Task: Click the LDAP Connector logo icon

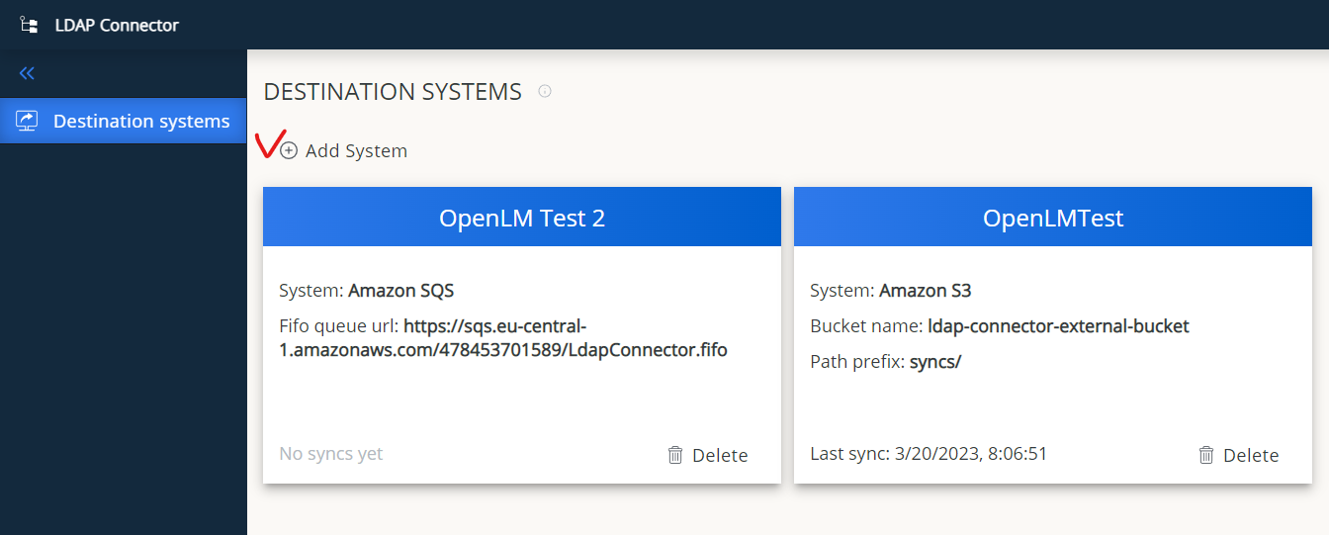Action: click(29, 25)
